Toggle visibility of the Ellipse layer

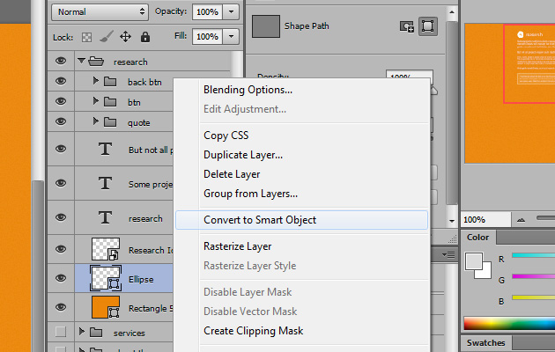(61, 279)
